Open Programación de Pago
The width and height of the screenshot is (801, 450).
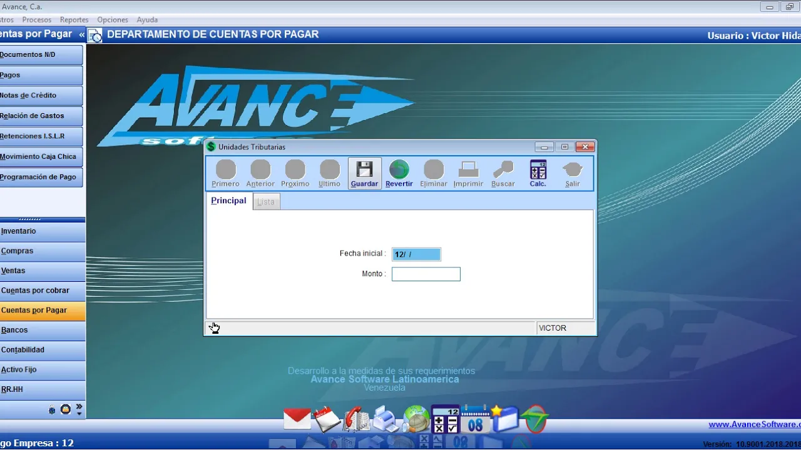(41, 177)
